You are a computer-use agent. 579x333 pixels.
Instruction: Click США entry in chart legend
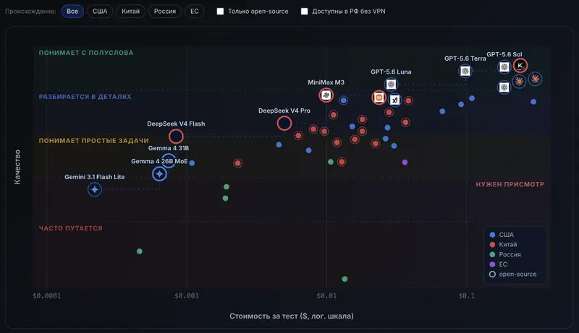tap(502, 235)
